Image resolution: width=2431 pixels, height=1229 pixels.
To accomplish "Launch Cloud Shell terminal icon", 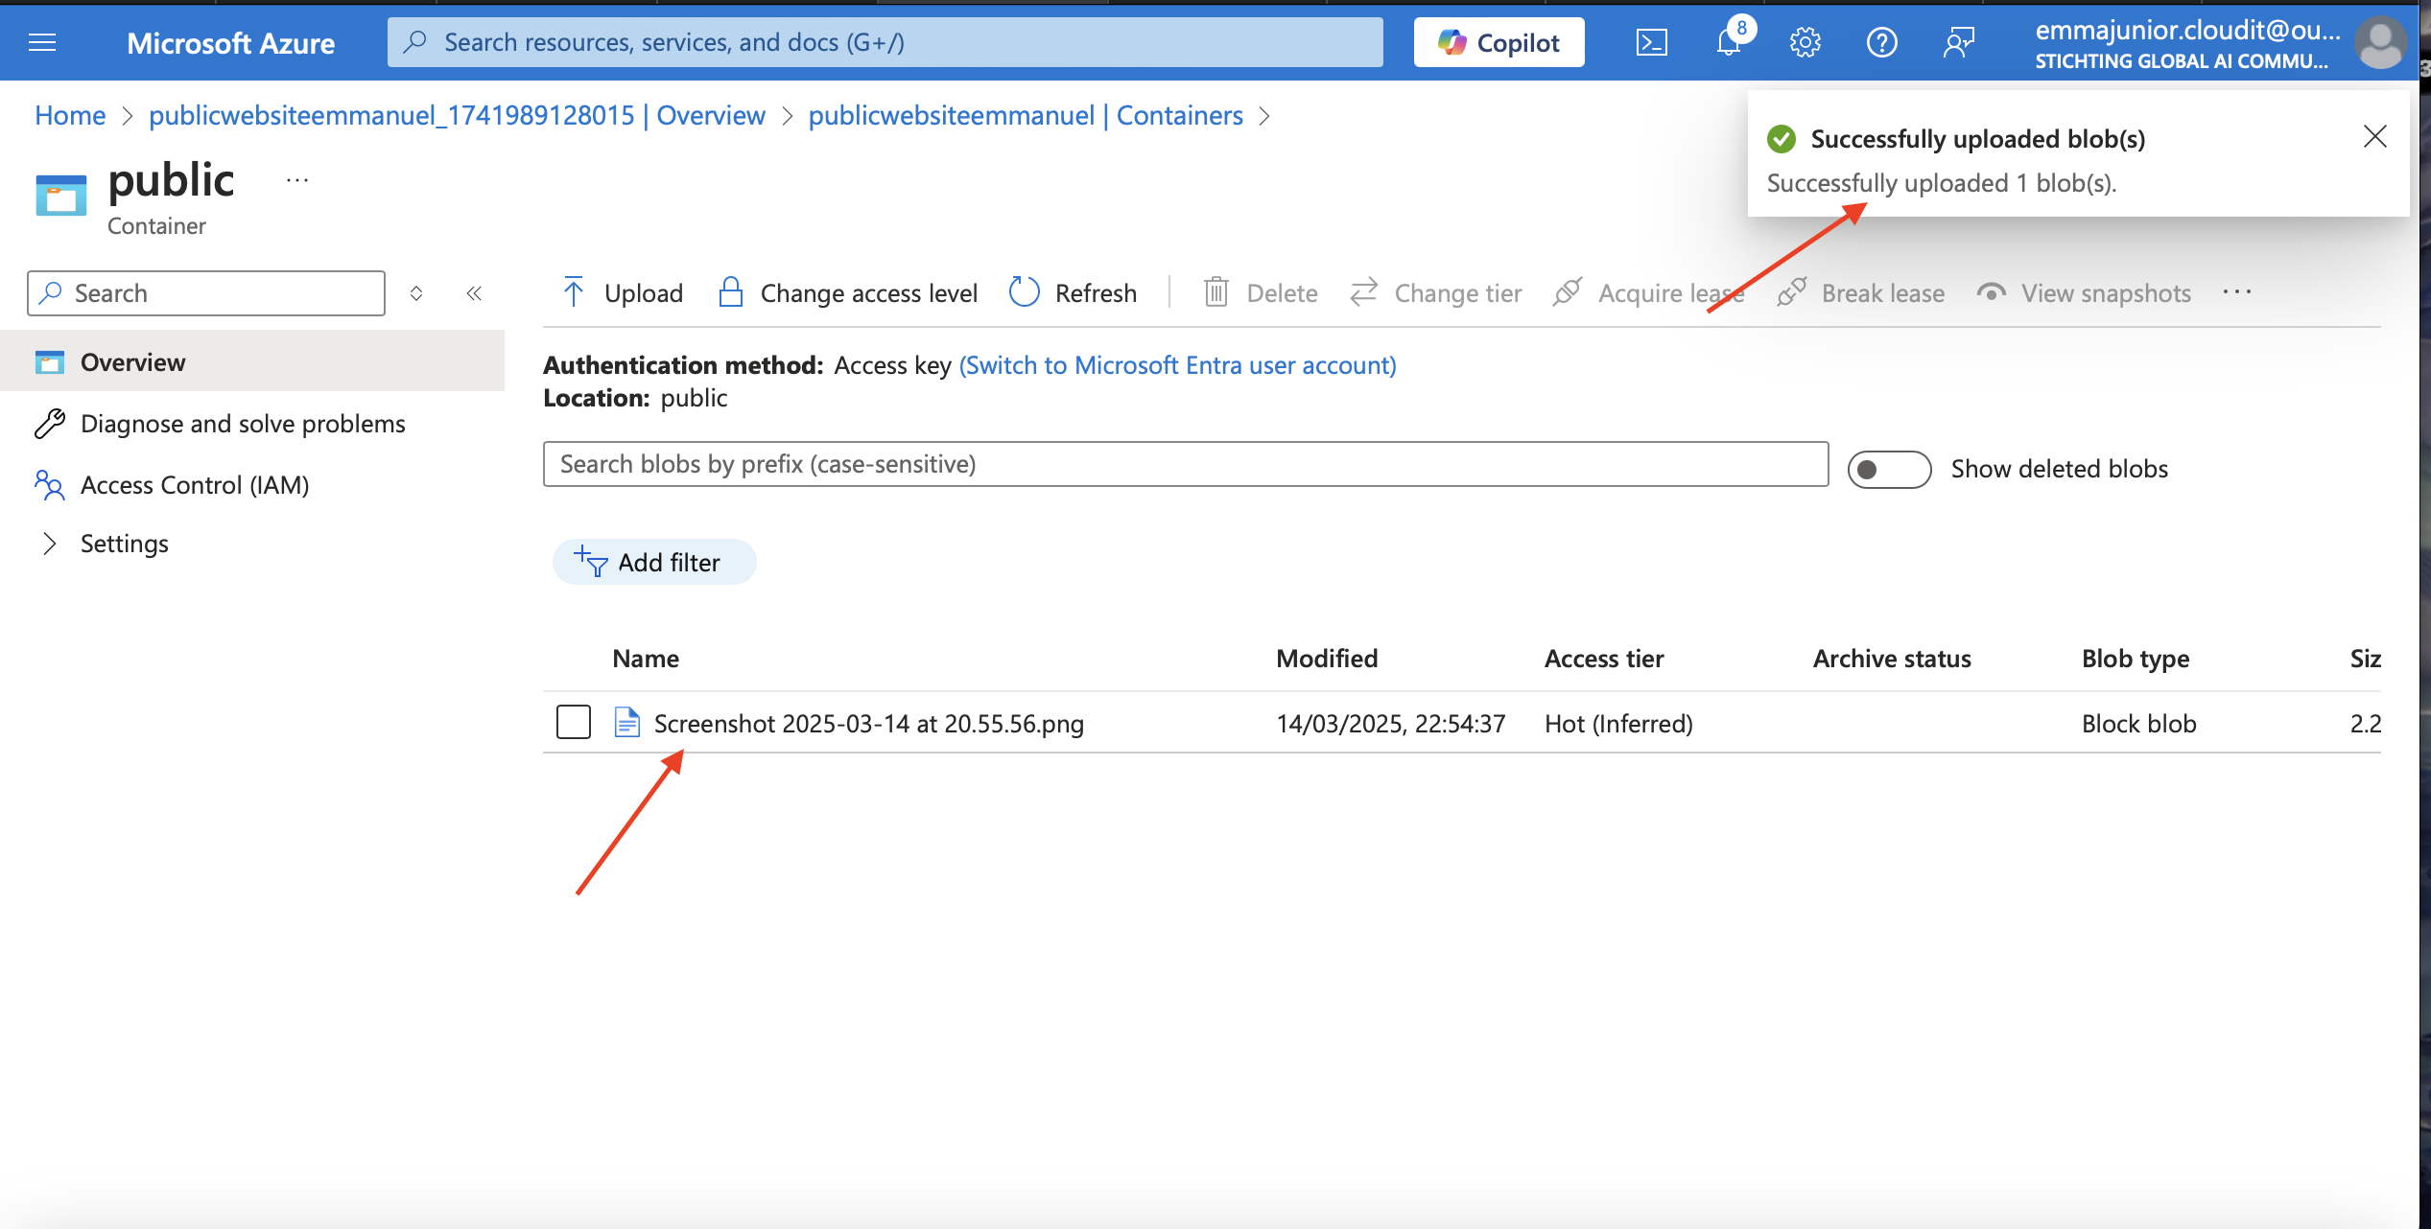I will [1651, 42].
